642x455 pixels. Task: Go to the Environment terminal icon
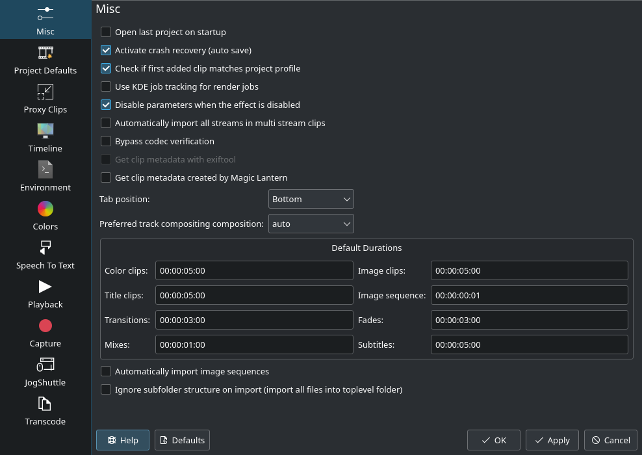[45, 170]
